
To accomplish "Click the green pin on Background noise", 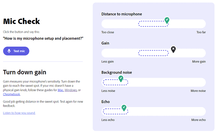I will coord(121,79).
